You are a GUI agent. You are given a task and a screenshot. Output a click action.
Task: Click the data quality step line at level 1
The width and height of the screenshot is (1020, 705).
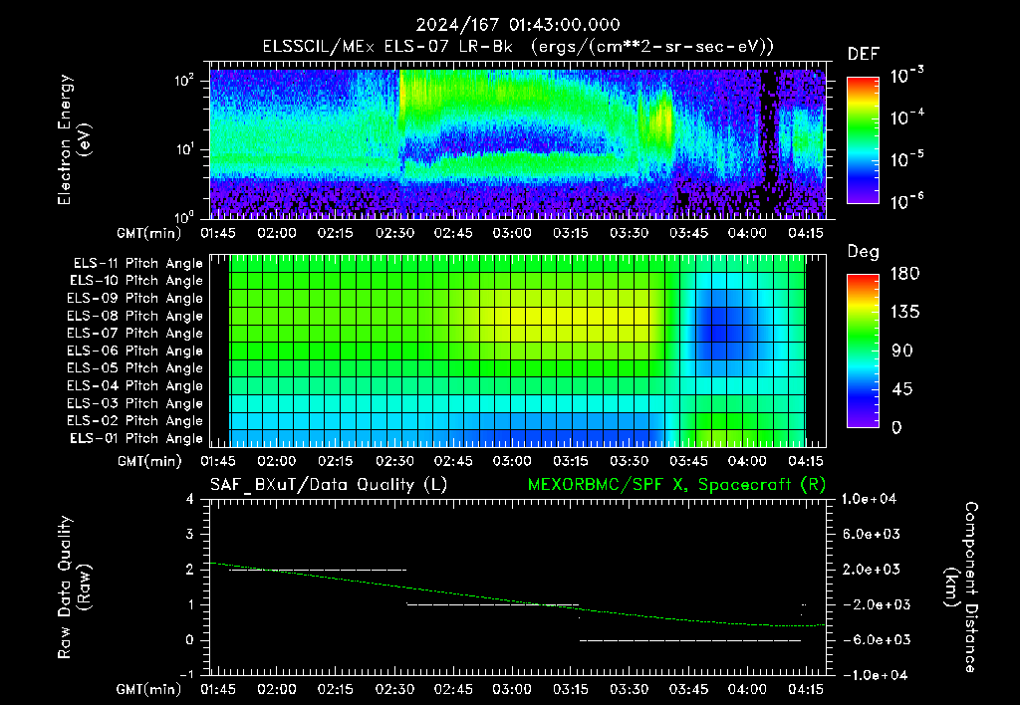coord(492,604)
